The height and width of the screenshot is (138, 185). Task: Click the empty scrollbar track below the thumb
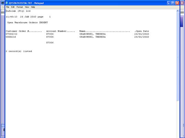(x=178, y=119)
